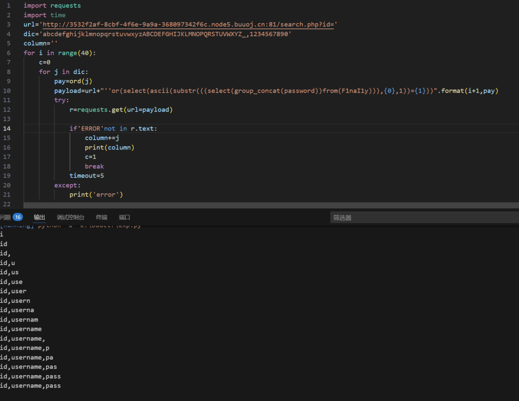Click output line 'id,u'

pyautogui.click(x=8, y=263)
